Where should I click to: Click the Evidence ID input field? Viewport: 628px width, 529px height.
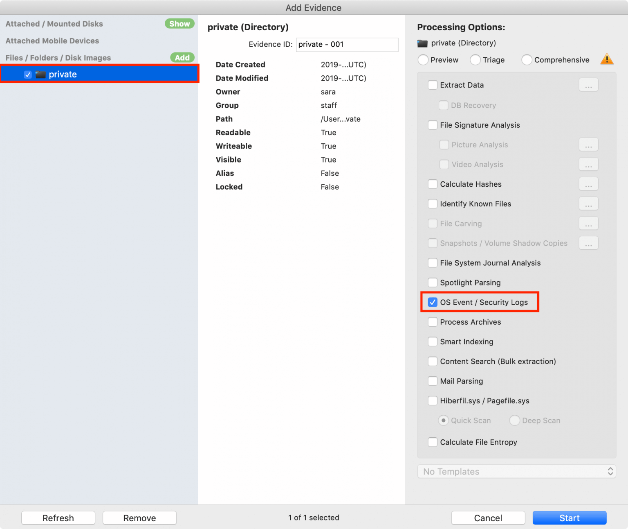tap(347, 44)
